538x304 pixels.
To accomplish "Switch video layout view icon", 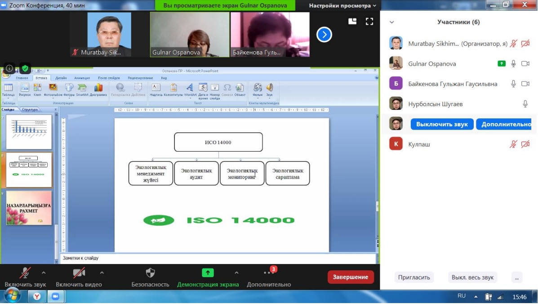I will pyautogui.click(x=352, y=22).
